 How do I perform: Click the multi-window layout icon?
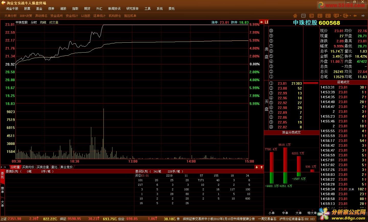(336, 16)
